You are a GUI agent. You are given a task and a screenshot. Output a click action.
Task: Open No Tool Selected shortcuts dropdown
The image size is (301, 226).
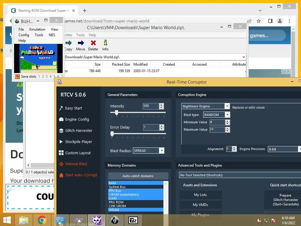[240, 175]
